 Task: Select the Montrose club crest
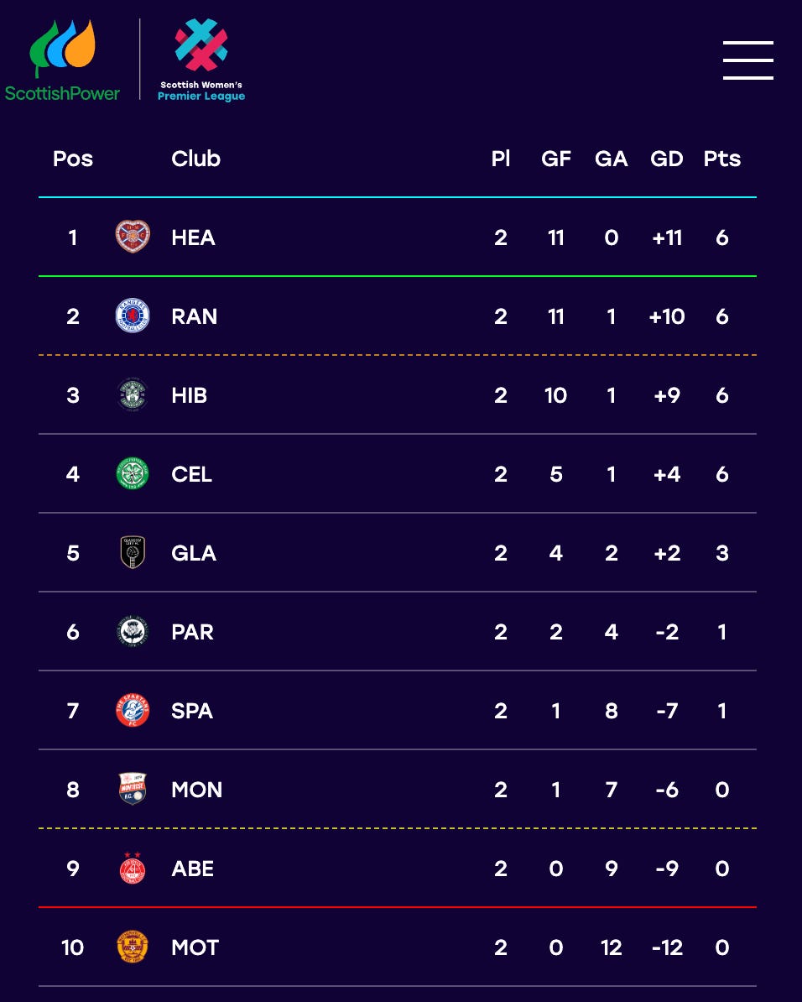(133, 789)
